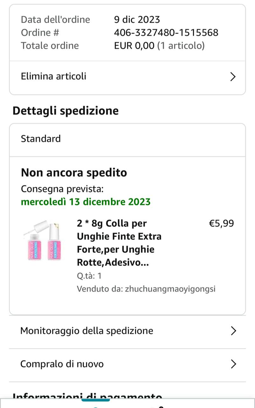Click the Consegna prevista label
Viewport: 255px width, 408px height.
tap(62, 189)
